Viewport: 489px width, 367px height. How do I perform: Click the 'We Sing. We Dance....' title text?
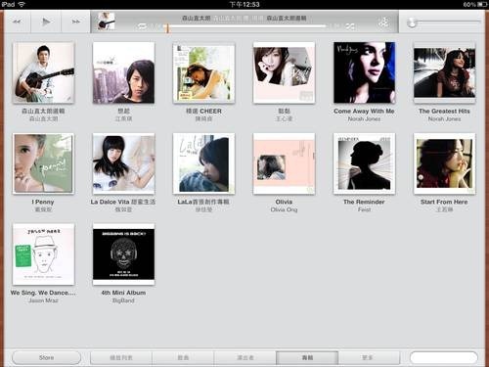click(x=43, y=293)
